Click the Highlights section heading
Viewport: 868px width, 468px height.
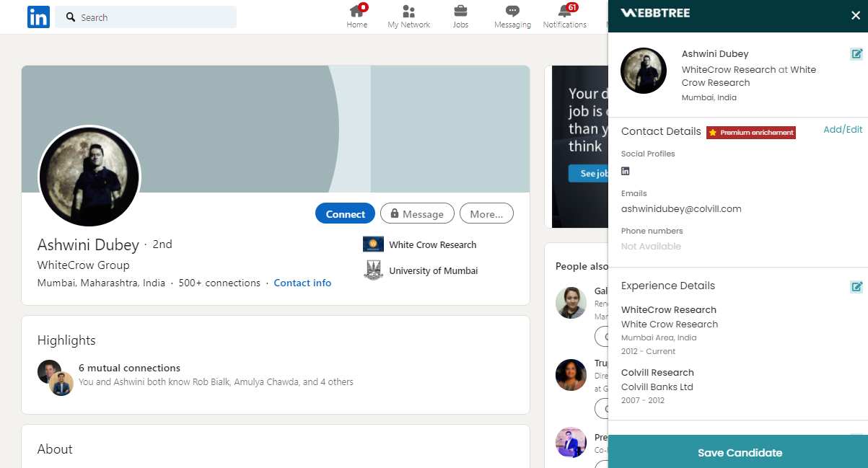(66, 340)
